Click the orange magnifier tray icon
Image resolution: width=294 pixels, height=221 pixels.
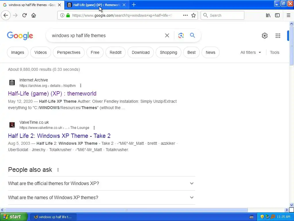pos(273,217)
